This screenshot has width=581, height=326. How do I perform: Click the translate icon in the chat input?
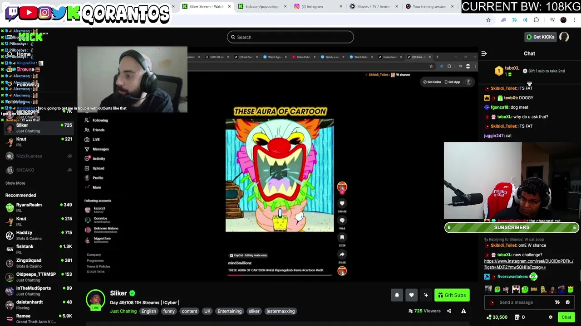click(557, 302)
